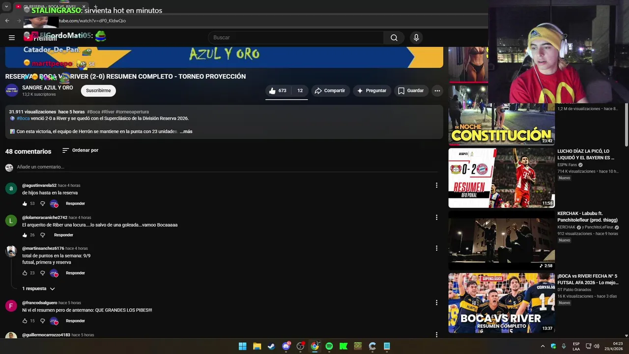
Task: Open options menu for @guillermocarrozzo4183's comment
Action: [x=436, y=335]
